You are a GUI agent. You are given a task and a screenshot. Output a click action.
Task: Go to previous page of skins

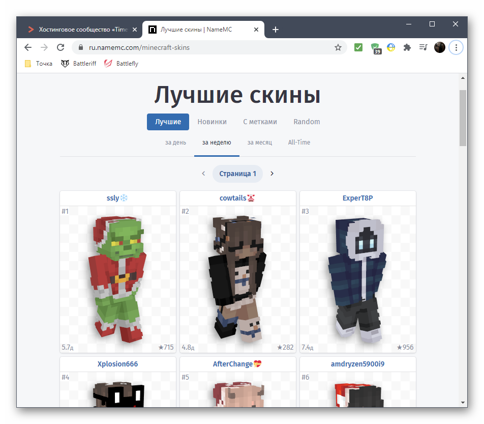(203, 174)
